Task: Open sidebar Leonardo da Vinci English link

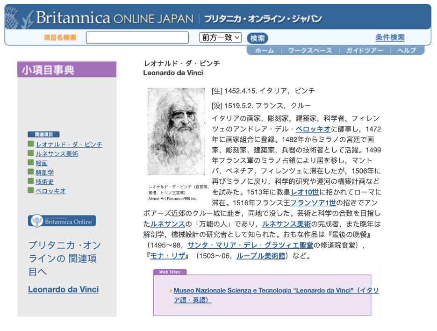Action: pos(63,289)
